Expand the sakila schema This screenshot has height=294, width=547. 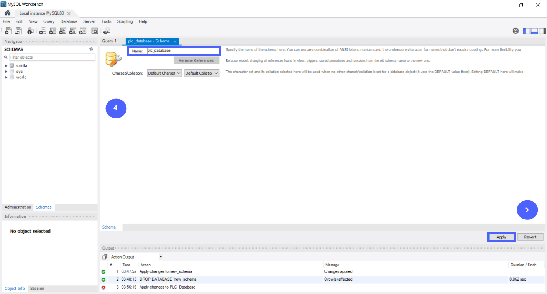[x=5, y=65]
